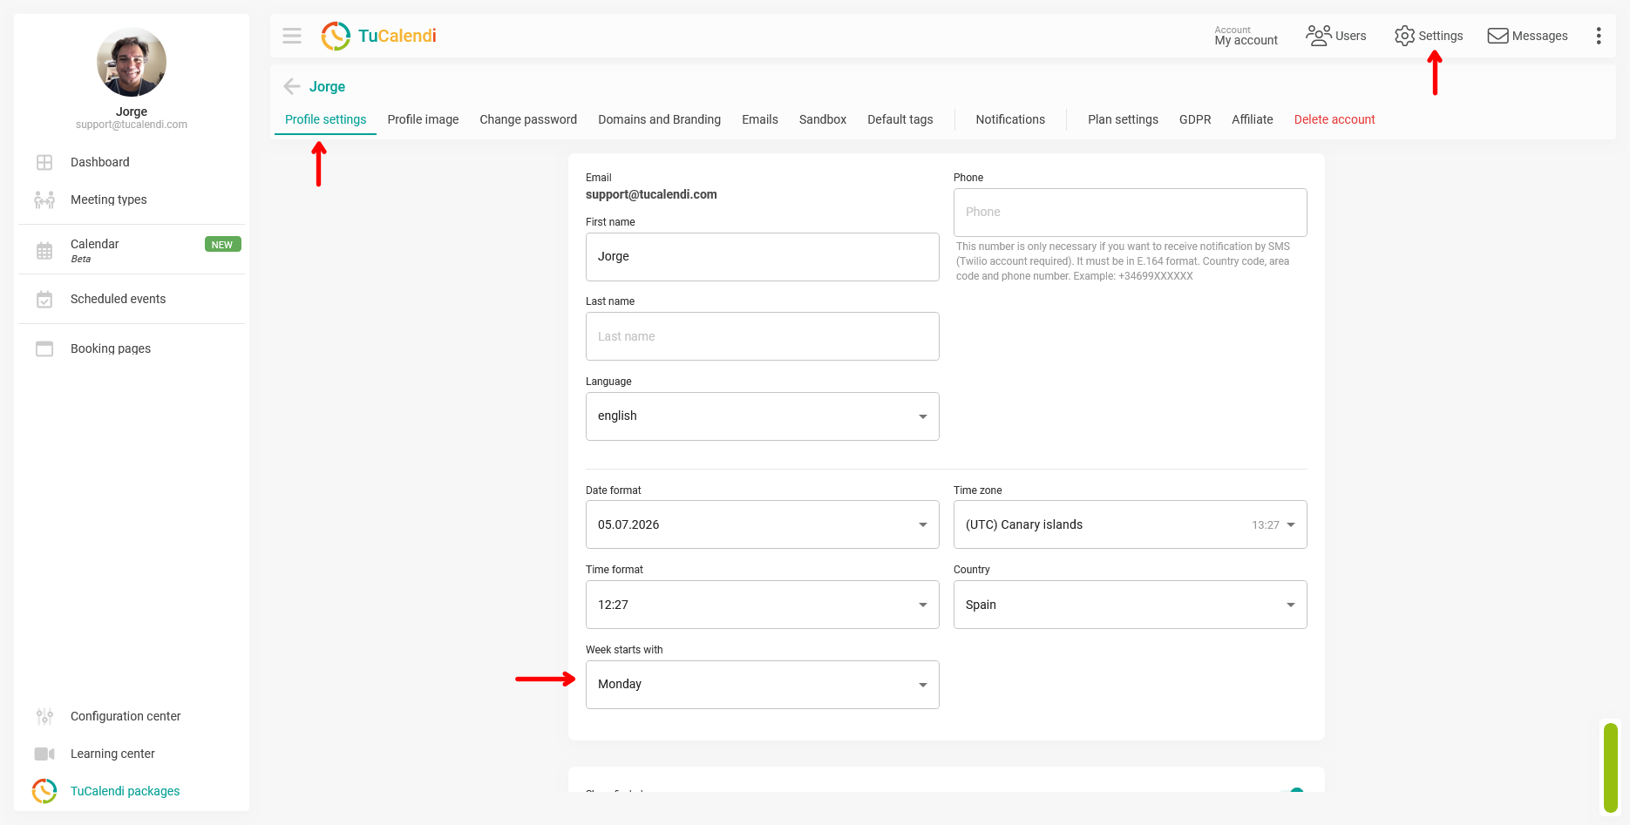The width and height of the screenshot is (1630, 825).
Task: Click the back arrow next to Jorge
Action: point(292,86)
